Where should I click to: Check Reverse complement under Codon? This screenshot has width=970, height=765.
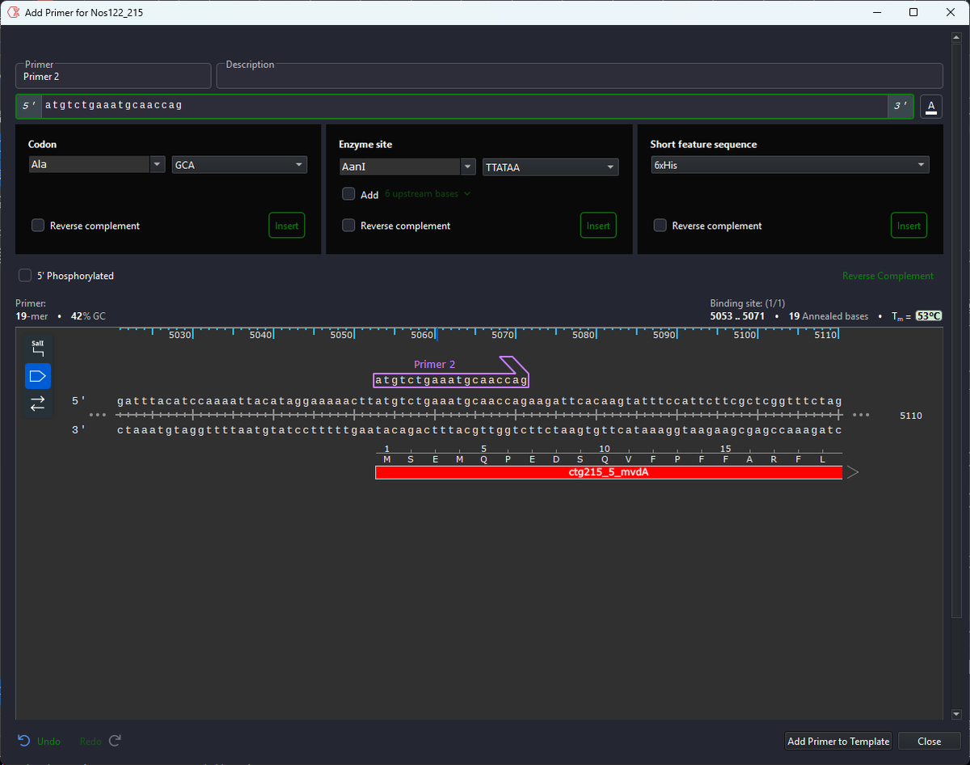click(38, 226)
